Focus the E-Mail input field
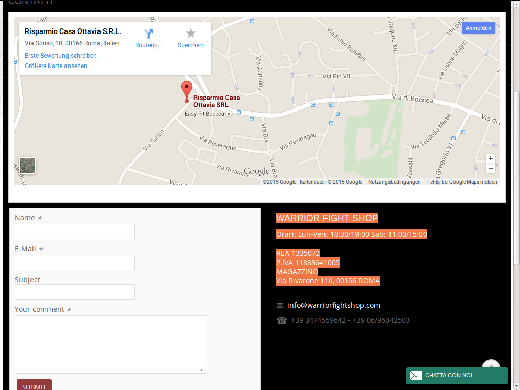Viewport: 520px width, 390px height. (x=75, y=263)
